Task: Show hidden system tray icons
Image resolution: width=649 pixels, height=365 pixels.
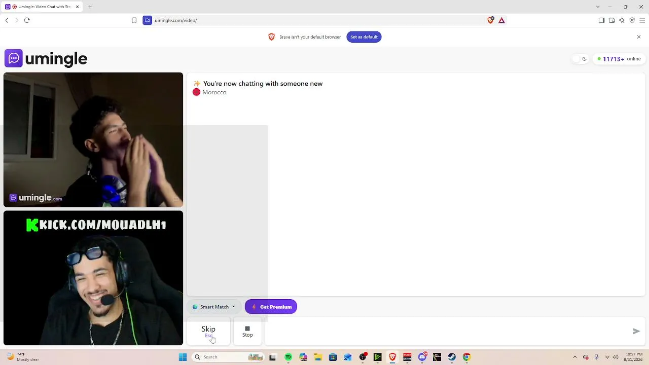Action: [x=575, y=357]
